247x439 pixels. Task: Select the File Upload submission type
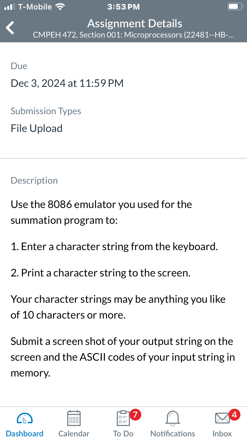(36, 128)
